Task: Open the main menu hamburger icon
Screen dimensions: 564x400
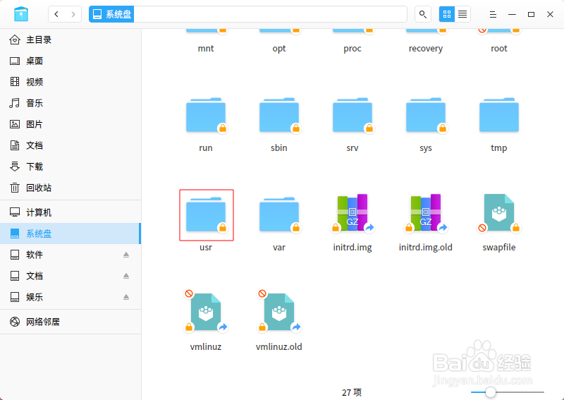Action: pyautogui.click(x=493, y=14)
